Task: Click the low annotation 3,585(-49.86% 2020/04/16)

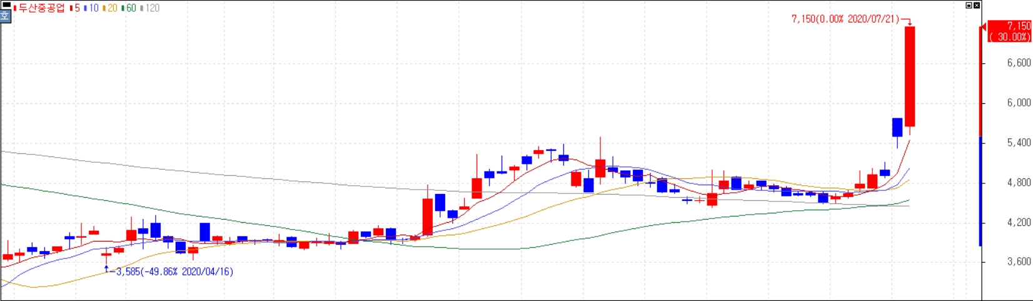Action: (x=174, y=272)
